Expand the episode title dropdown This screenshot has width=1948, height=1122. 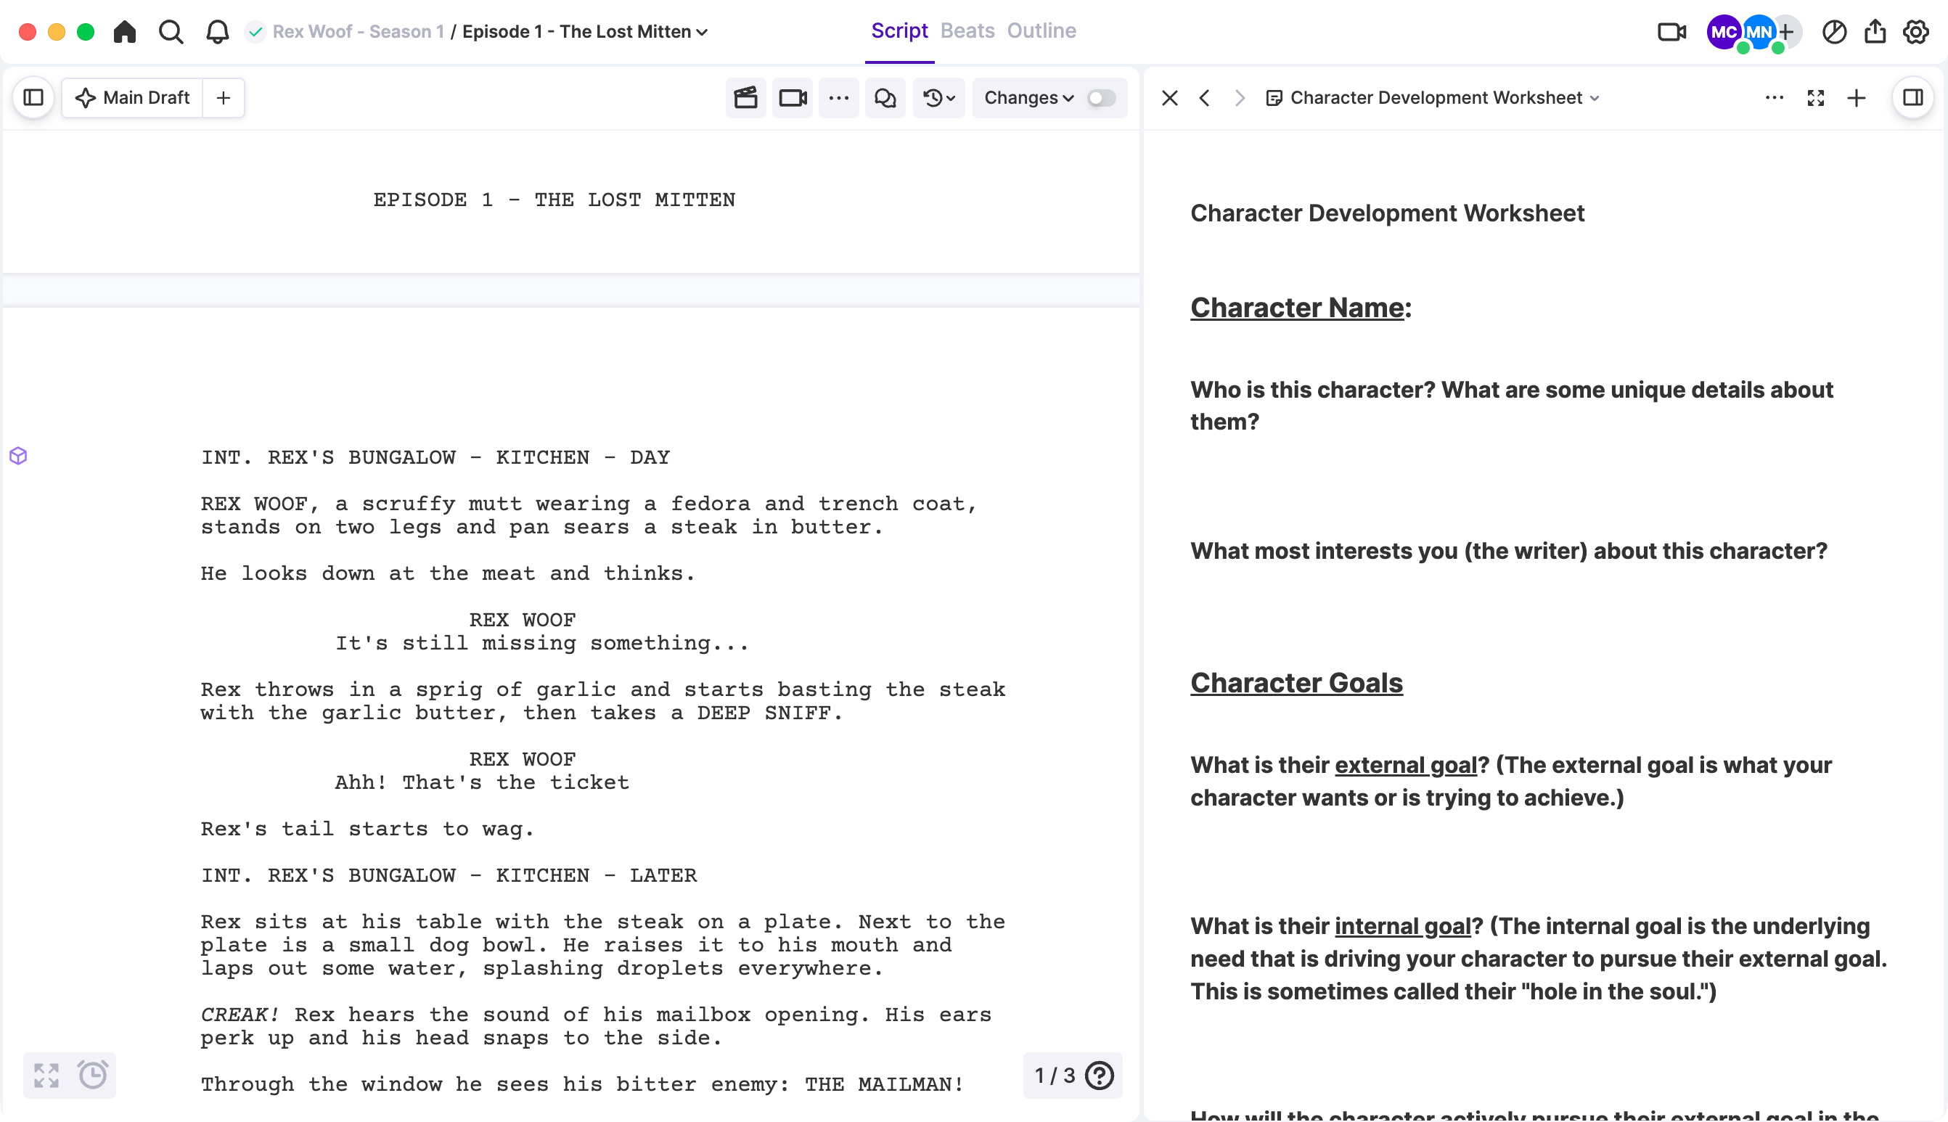(701, 32)
